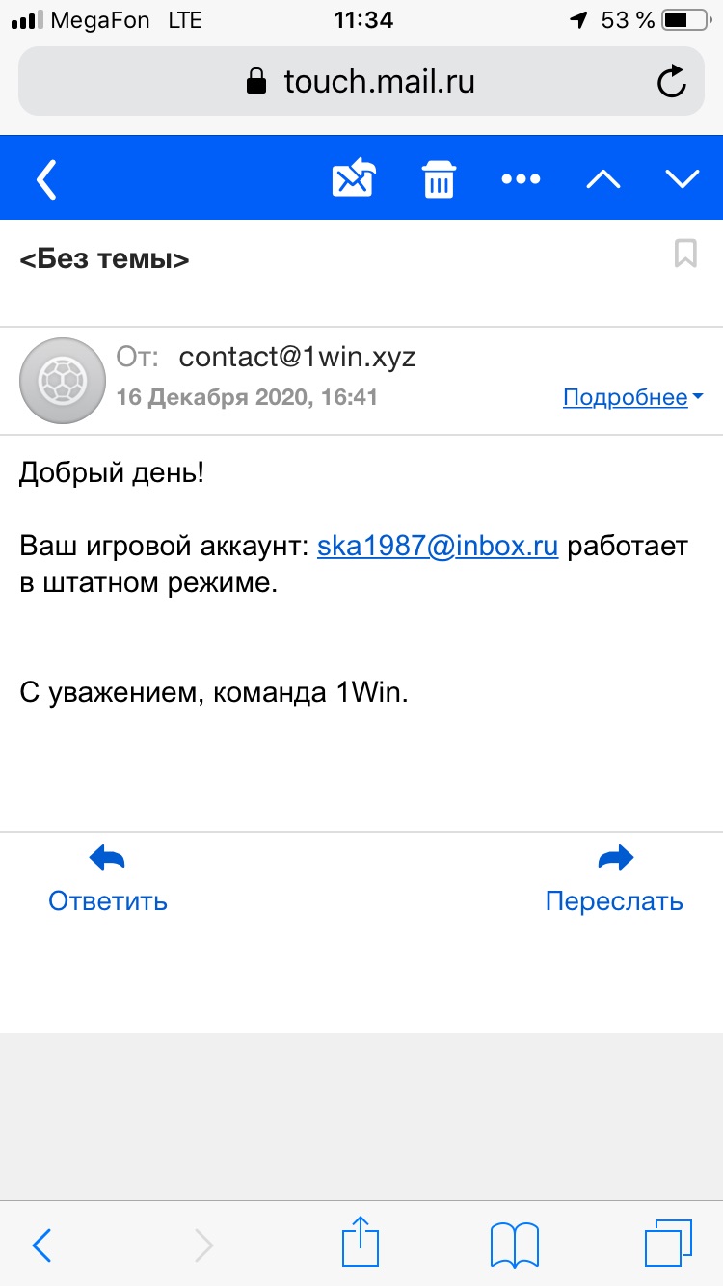Viewport: 723px width, 1286px height.
Task: Go to previous message with up chevron
Action: pos(603,179)
